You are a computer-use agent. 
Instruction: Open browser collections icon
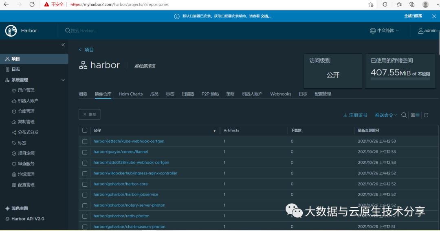coord(412,4)
